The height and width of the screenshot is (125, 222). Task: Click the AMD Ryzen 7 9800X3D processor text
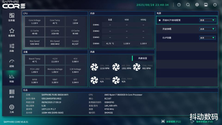point(123,95)
